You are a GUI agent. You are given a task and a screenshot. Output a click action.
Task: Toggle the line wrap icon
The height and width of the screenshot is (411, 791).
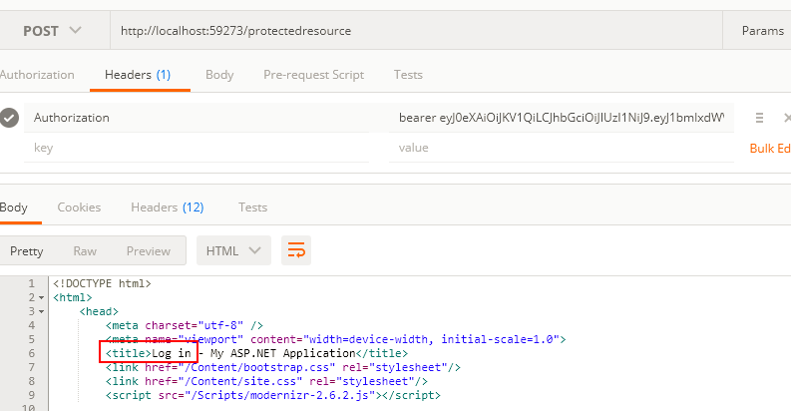tap(296, 250)
